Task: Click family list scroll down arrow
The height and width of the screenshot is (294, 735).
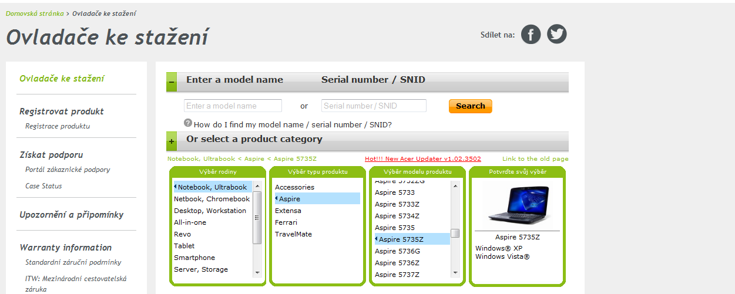Action: pyautogui.click(x=257, y=272)
